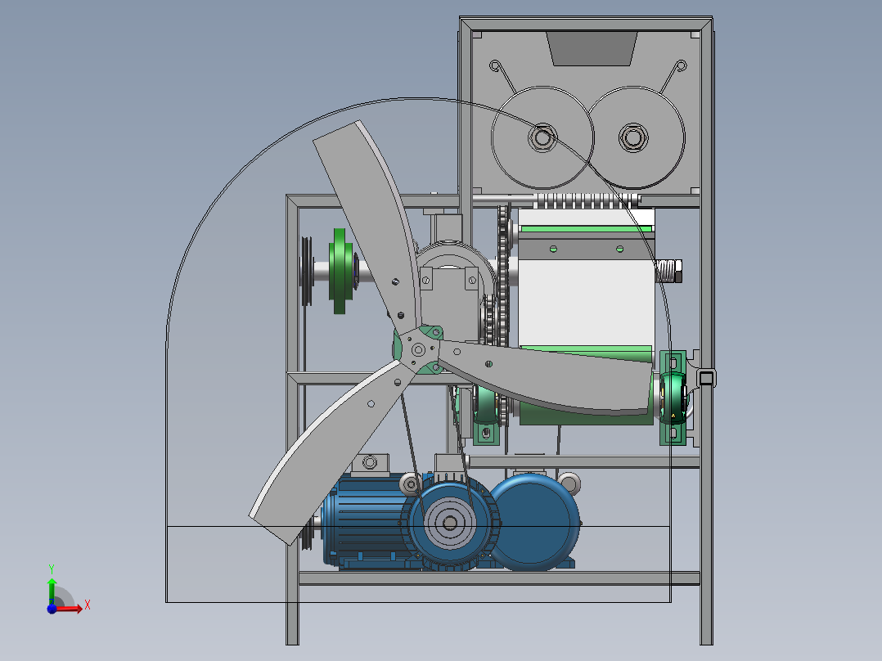The width and height of the screenshot is (882, 661).
Task: Click the green Y axis arrow of triad
Action: 52,591
